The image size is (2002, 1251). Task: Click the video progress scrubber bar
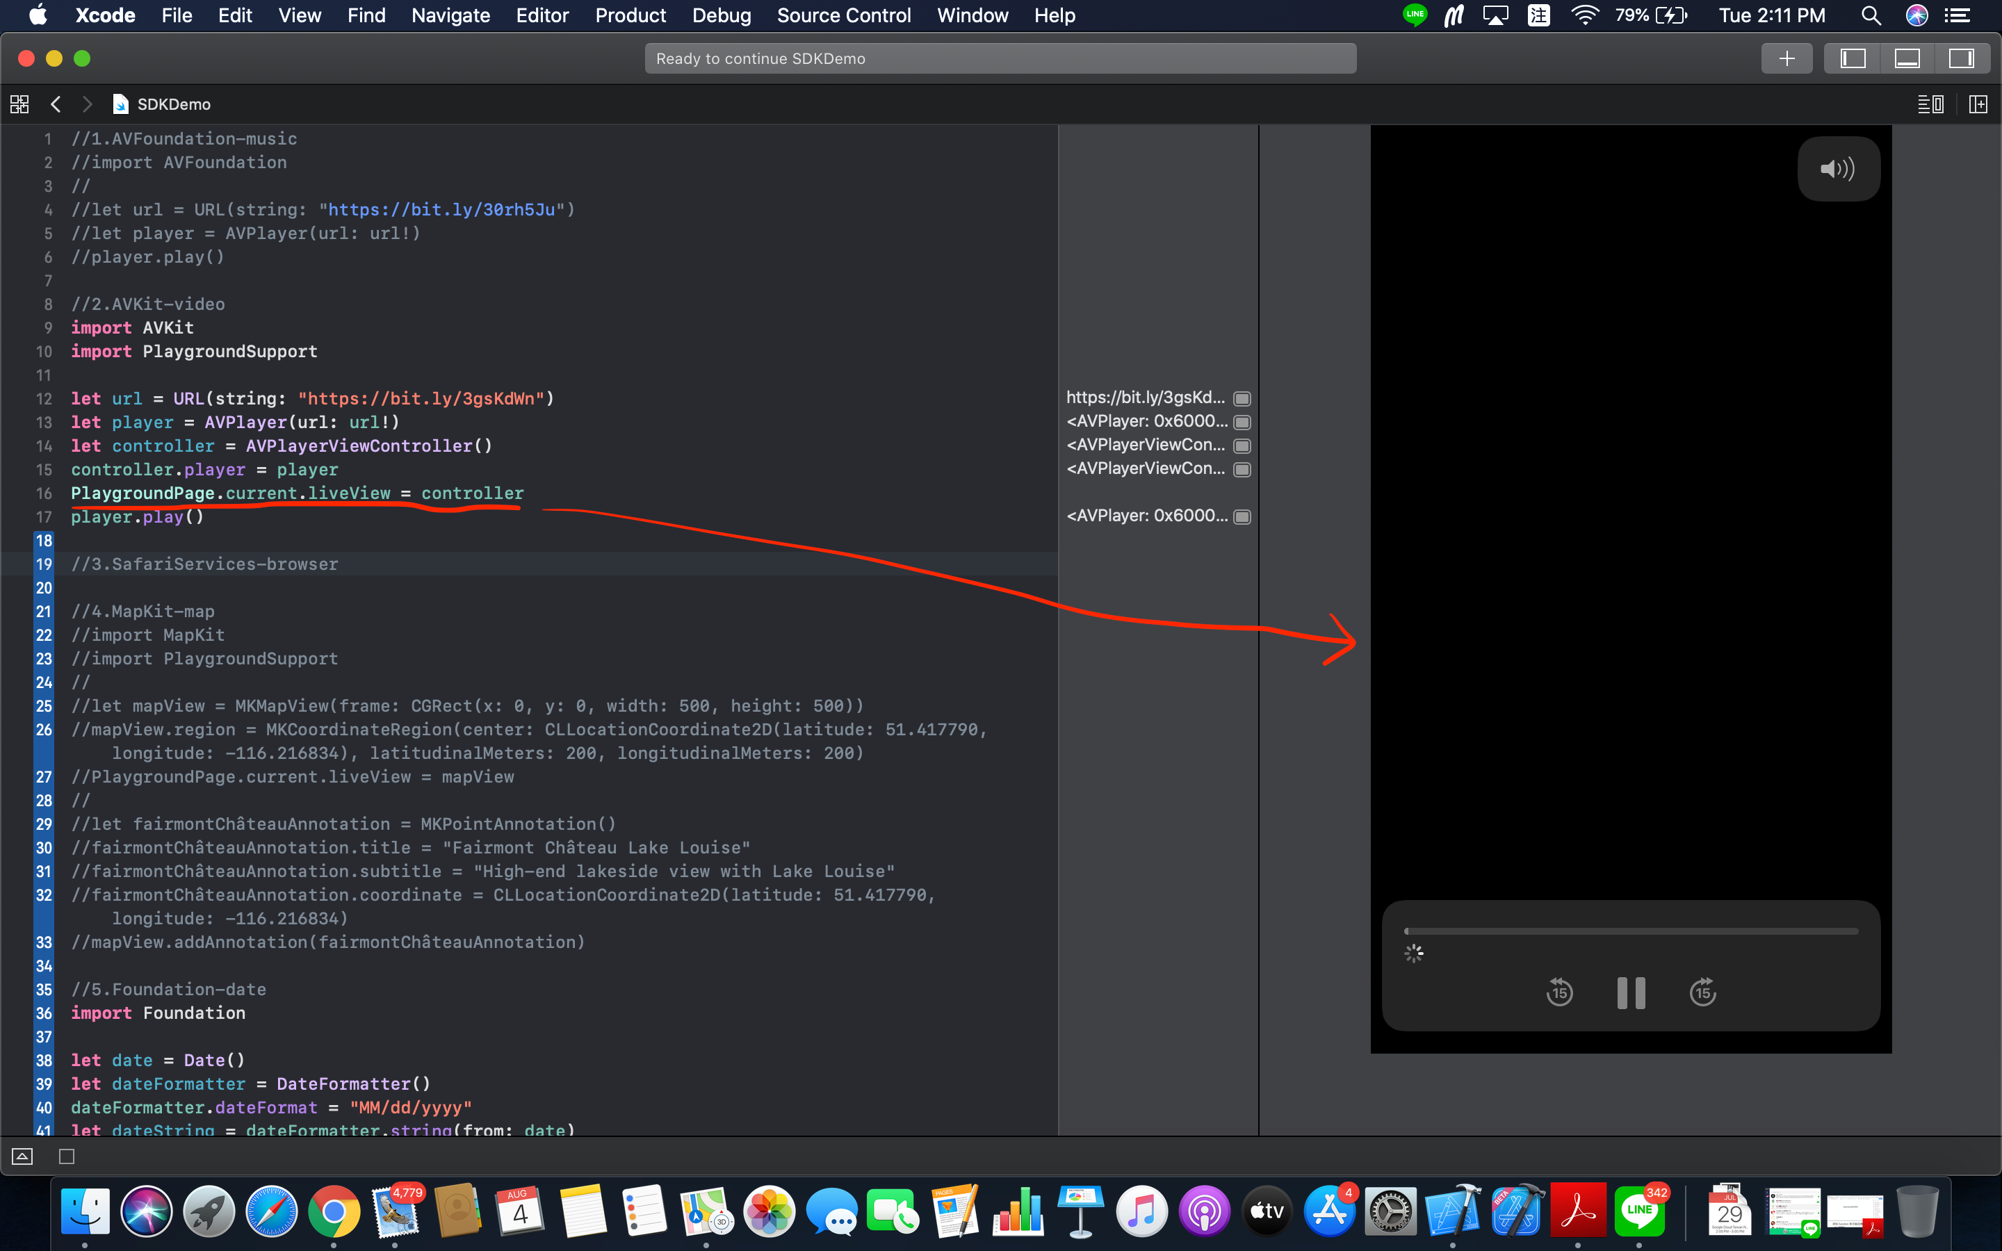point(1631,931)
